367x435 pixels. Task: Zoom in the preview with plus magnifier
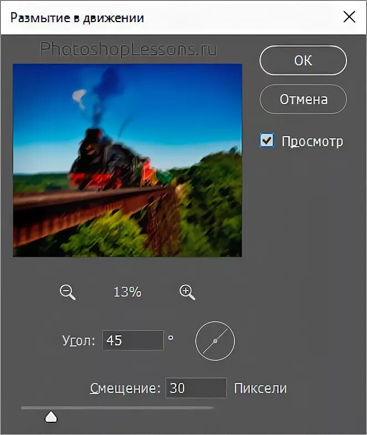pos(187,292)
